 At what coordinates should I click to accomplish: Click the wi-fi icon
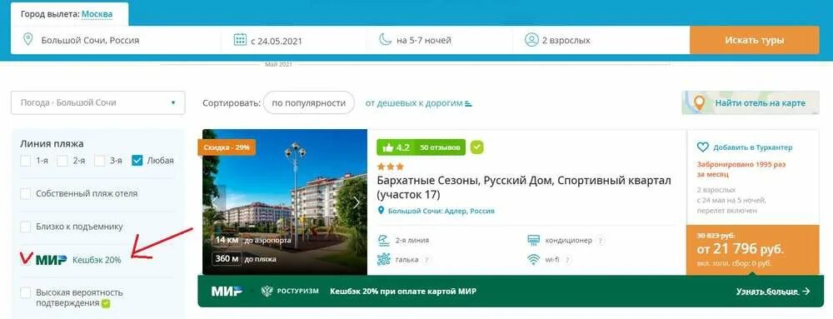click(x=533, y=260)
